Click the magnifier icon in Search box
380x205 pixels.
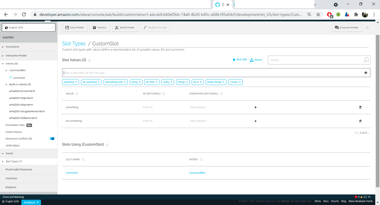(x=366, y=60)
